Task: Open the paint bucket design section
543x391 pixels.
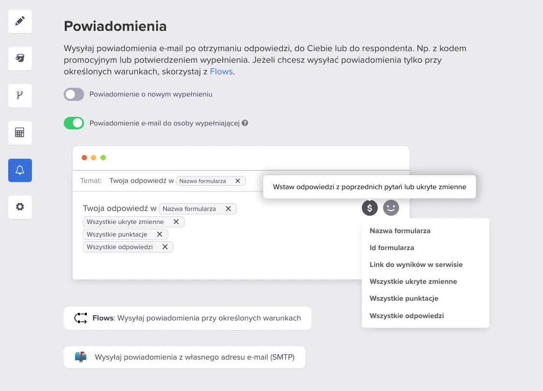Action: pyautogui.click(x=20, y=58)
